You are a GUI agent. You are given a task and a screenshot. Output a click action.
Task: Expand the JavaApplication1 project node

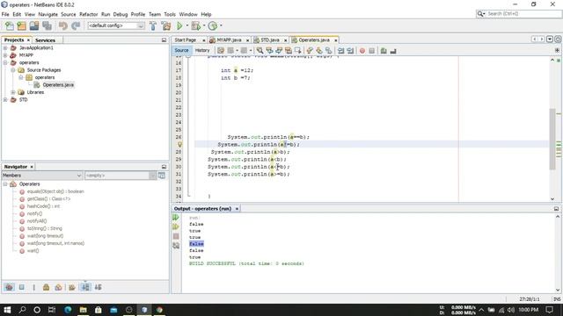(x=5, y=47)
